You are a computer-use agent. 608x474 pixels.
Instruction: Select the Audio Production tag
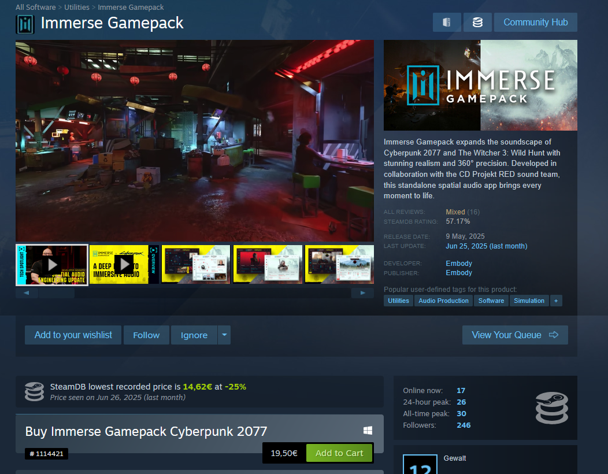(x=443, y=301)
